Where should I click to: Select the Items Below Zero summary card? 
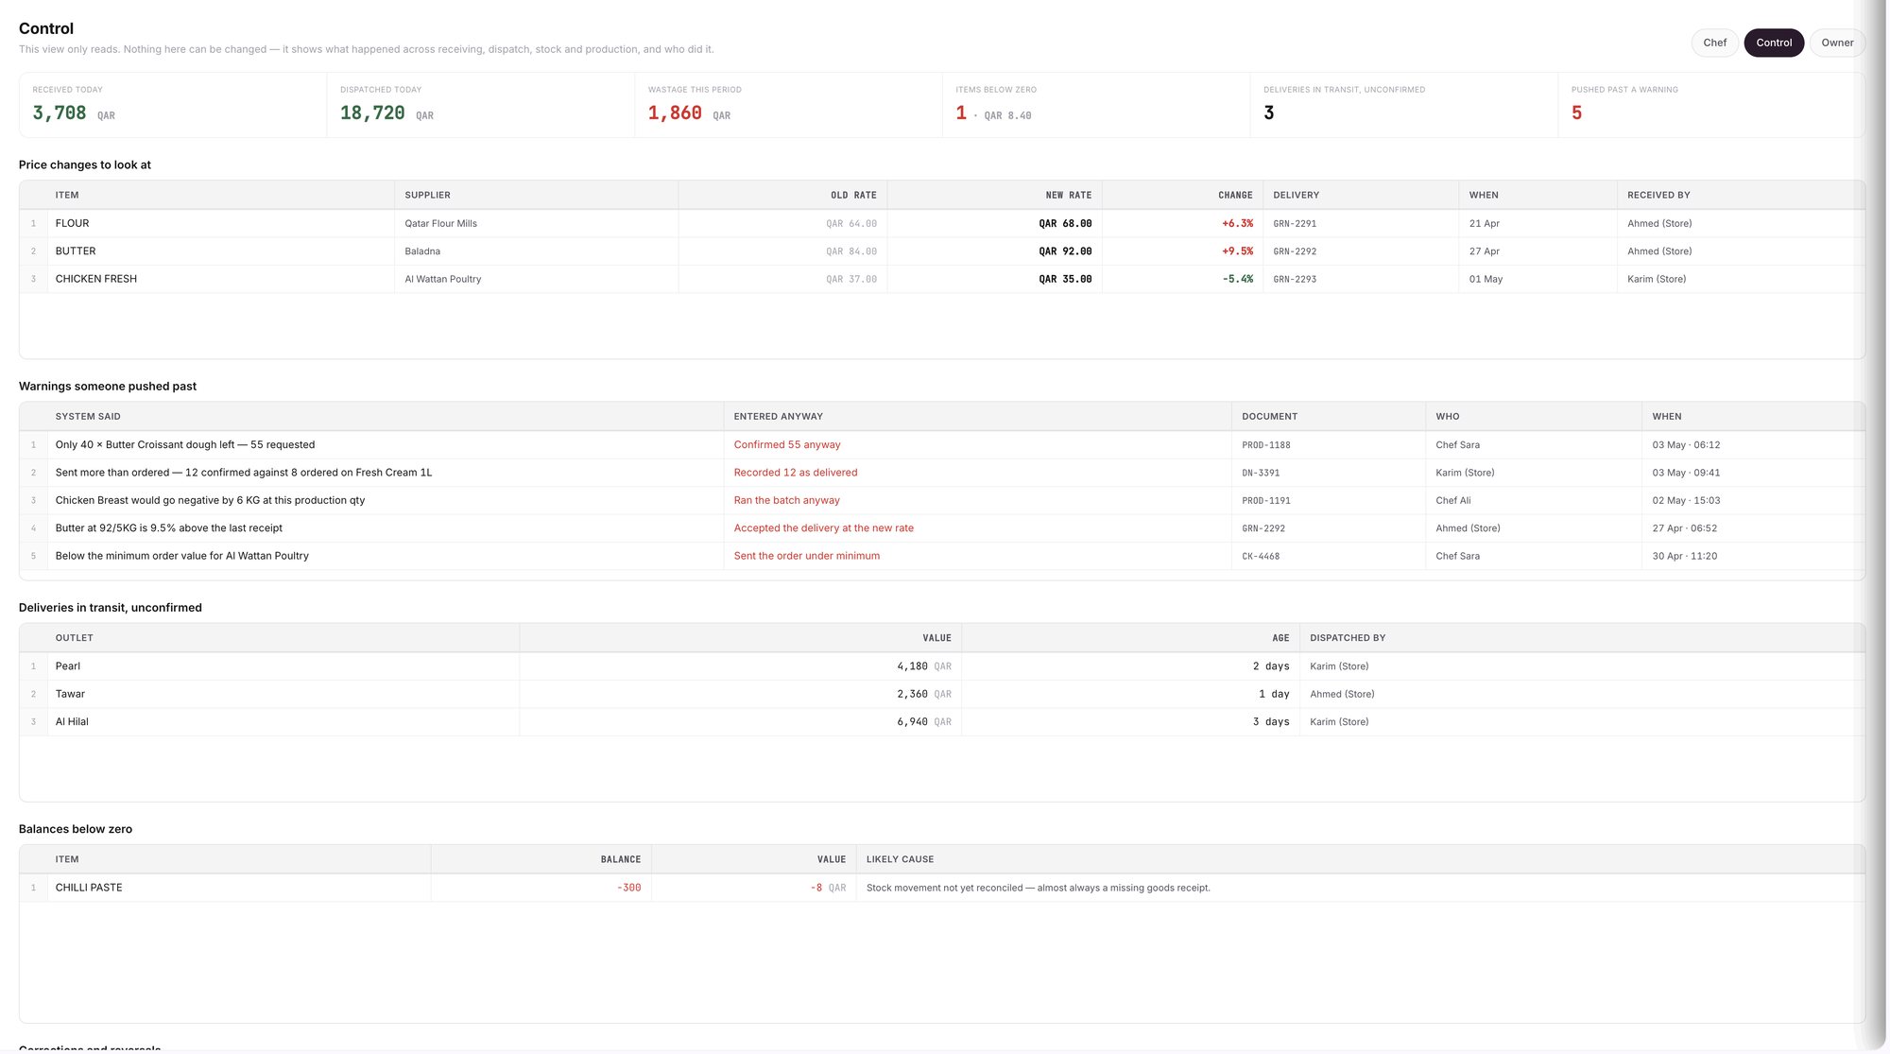click(1096, 105)
